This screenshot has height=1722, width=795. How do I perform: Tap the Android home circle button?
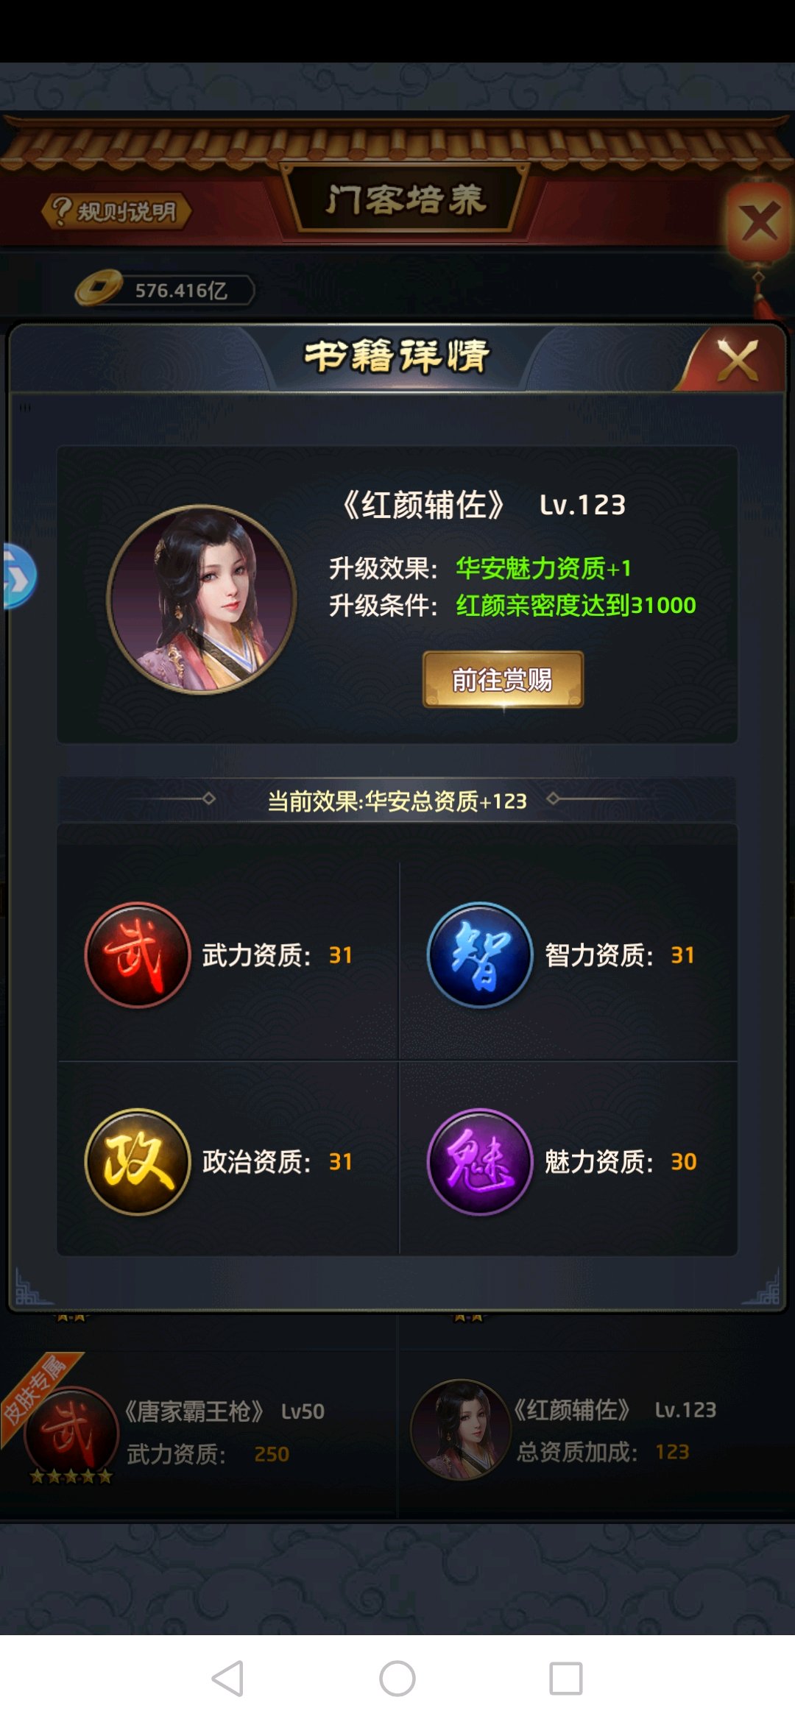click(397, 1679)
